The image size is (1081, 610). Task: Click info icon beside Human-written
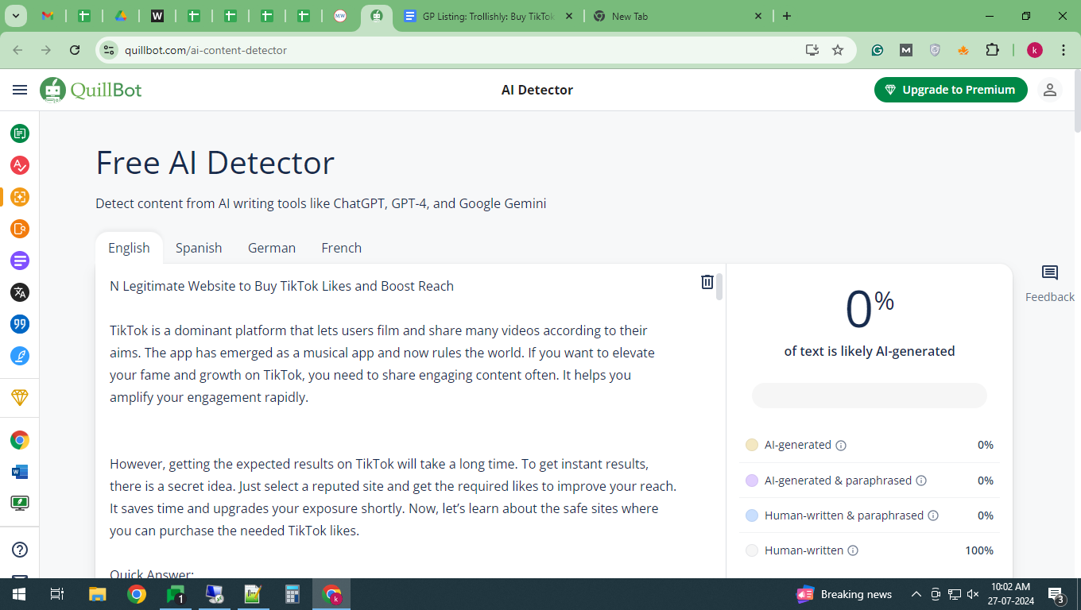pyautogui.click(x=853, y=550)
